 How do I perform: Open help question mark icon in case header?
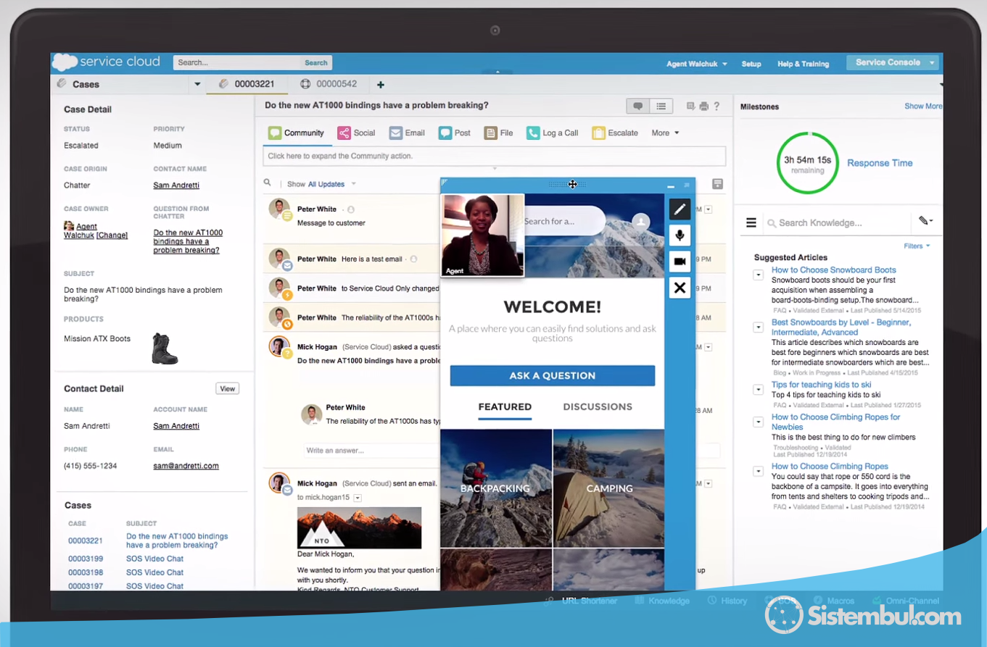716,107
